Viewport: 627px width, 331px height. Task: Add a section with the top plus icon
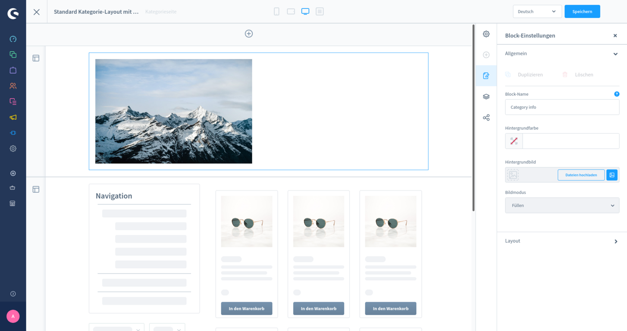(249, 34)
